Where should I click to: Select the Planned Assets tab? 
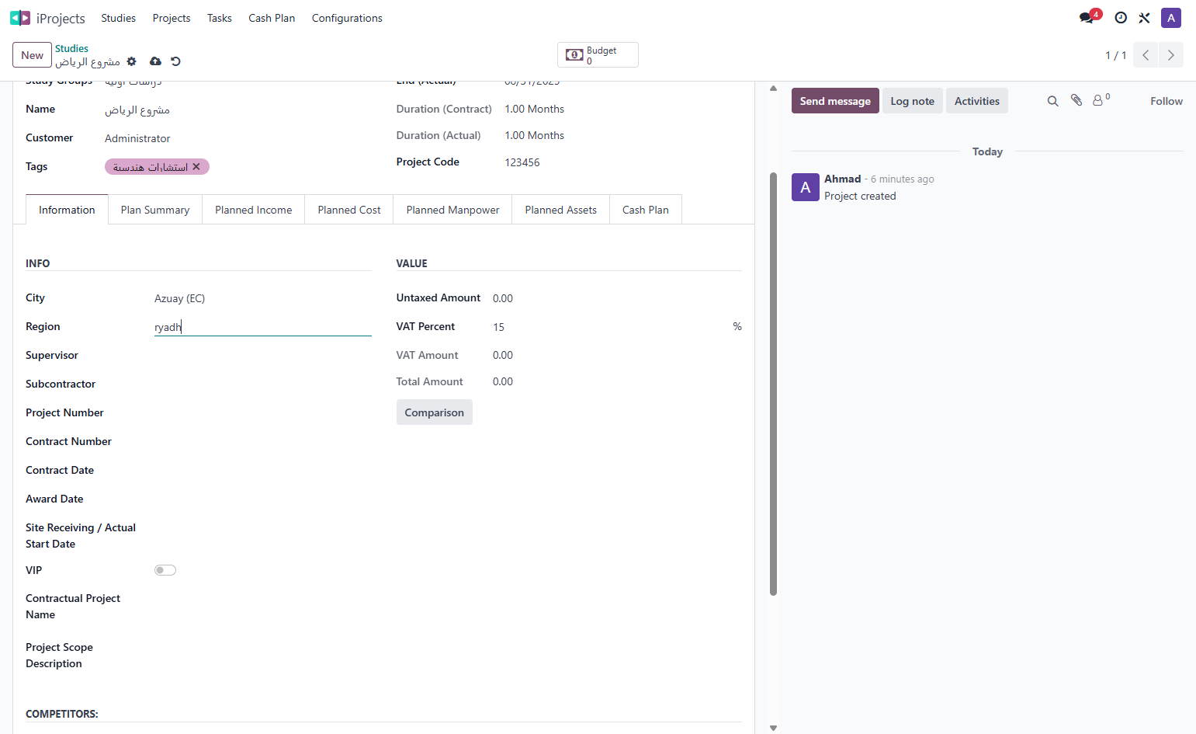click(x=561, y=210)
